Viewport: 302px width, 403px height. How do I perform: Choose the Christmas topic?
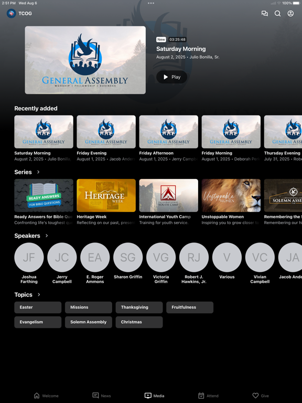[x=139, y=322]
